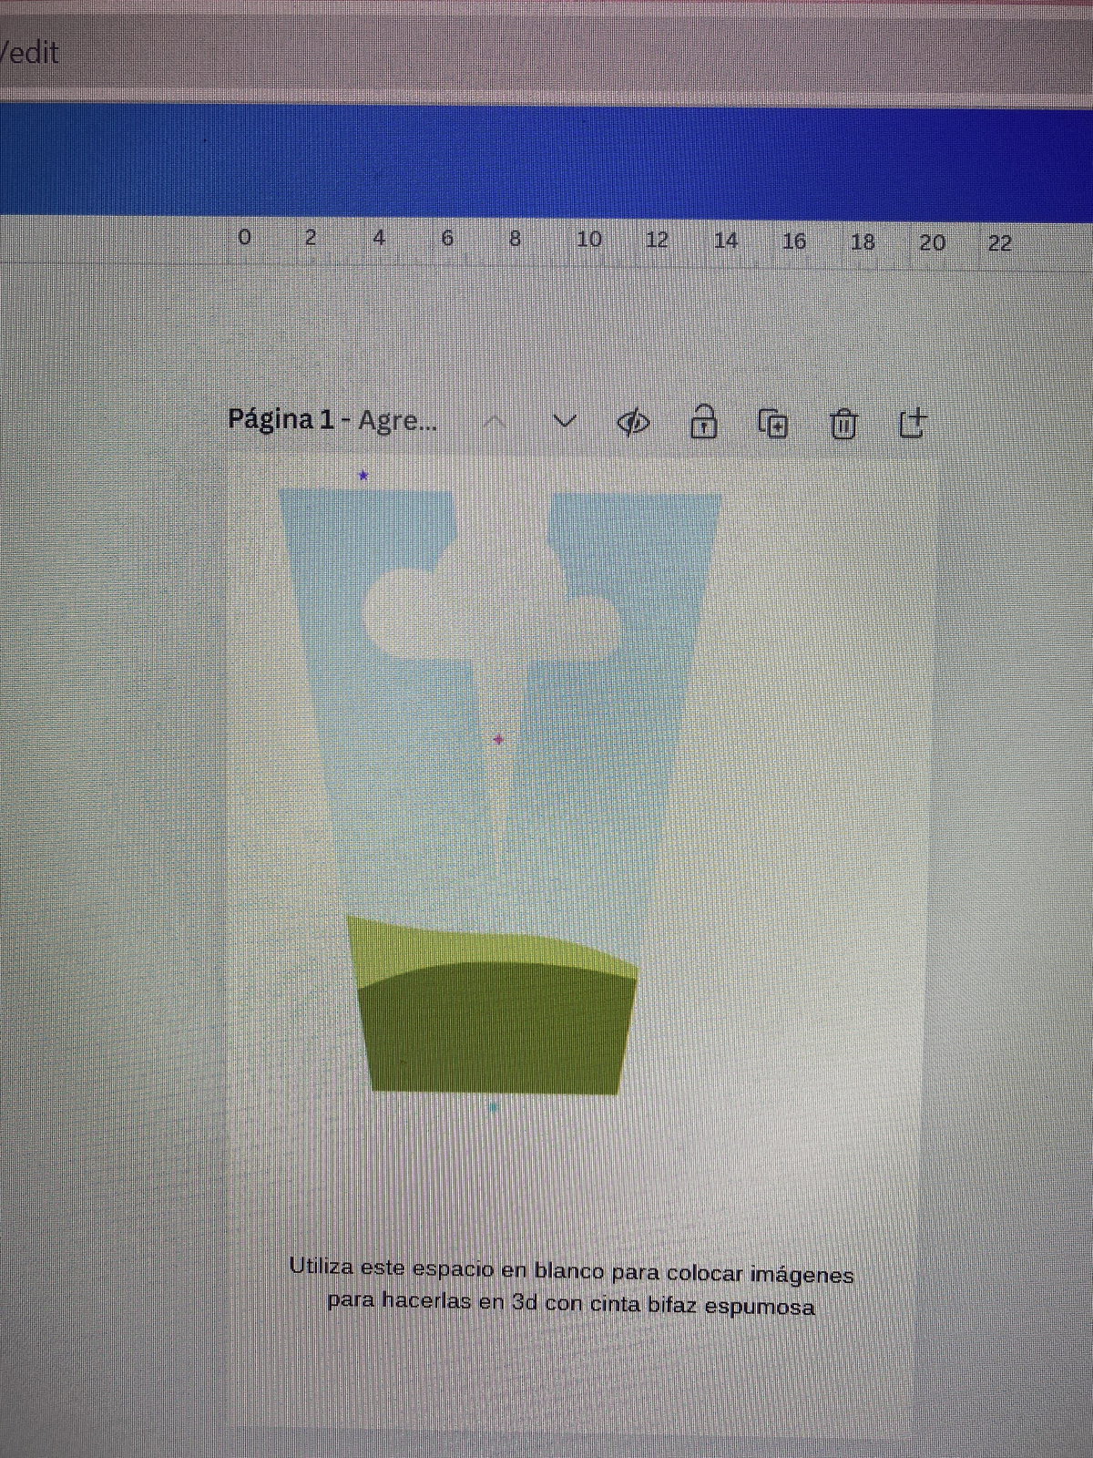Toggle the page lock icon

pyautogui.click(x=703, y=423)
